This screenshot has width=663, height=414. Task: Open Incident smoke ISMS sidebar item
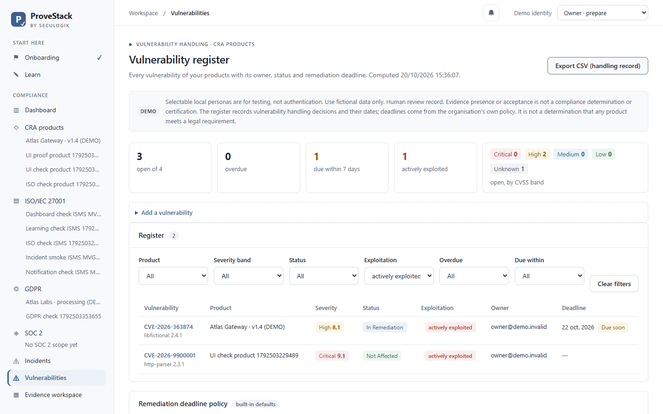(63, 258)
